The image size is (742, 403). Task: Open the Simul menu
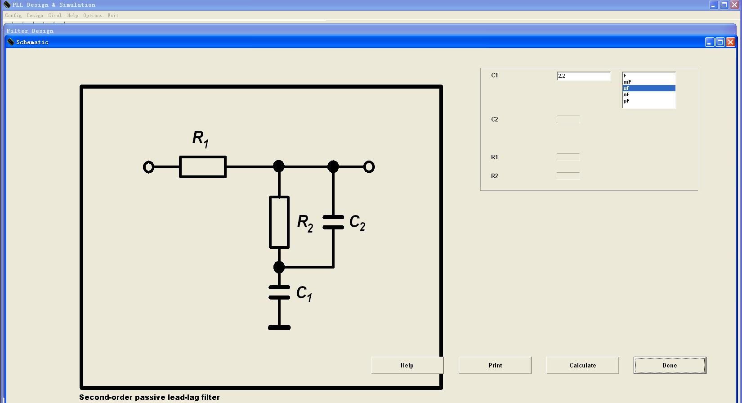coord(55,15)
